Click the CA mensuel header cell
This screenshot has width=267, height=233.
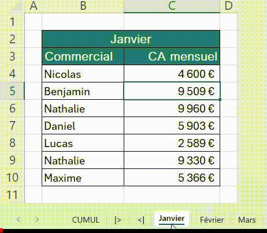pyautogui.click(x=172, y=57)
